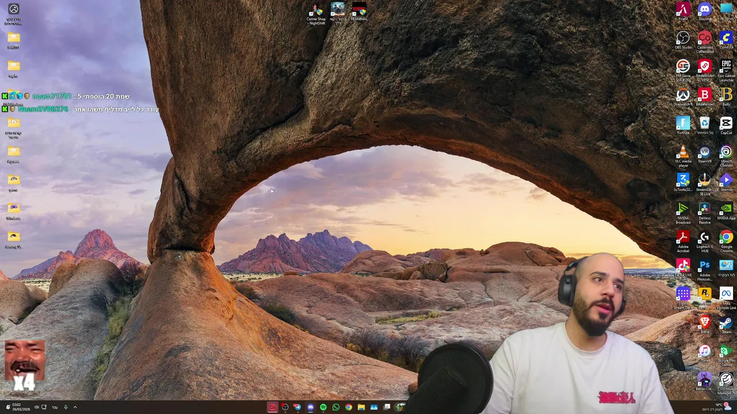Open FM Genie Scout shortcut
This screenshot has height=414, width=737.
683,70
